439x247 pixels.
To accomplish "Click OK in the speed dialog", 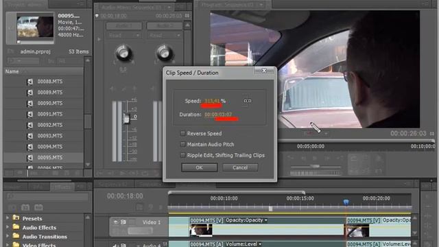I will pos(199,167).
